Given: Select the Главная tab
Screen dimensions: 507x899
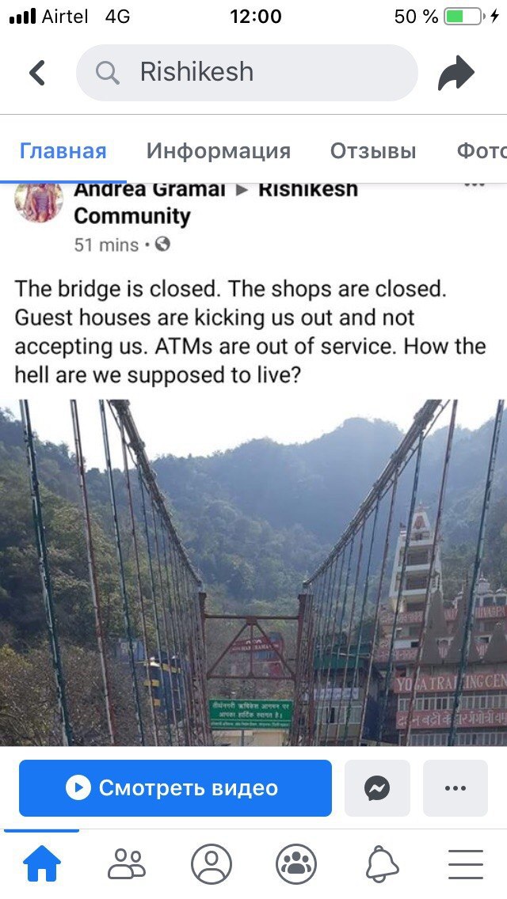Looking at the screenshot, I should click(63, 151).
